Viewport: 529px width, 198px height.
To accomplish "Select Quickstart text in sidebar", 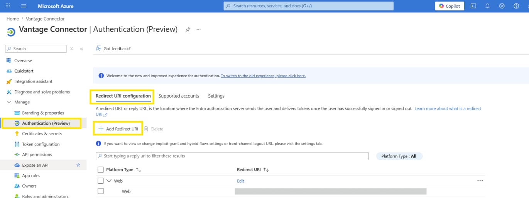I will [x=24, y=71].
